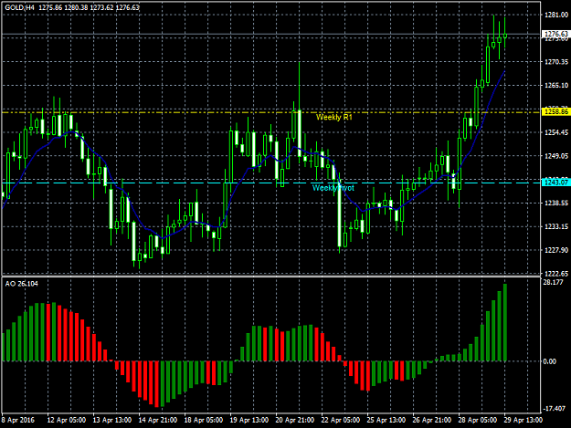Image resolution: width=571 pixels, height=428 pixels.
Task: Click the 1233.15 price axis label
Action: [x=556, y=226]
